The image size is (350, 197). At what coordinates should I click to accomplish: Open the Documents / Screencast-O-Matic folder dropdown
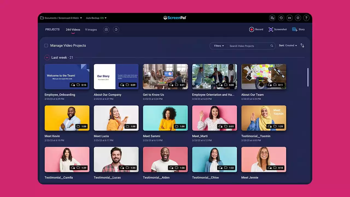[x=63, y=18]
